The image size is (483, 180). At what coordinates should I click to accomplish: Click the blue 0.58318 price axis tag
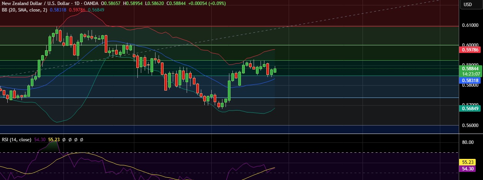point(470,81)
